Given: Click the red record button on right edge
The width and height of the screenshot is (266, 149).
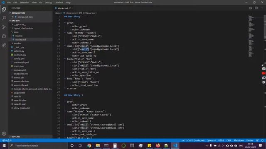Looking at the screenshot, I should 264,73.
